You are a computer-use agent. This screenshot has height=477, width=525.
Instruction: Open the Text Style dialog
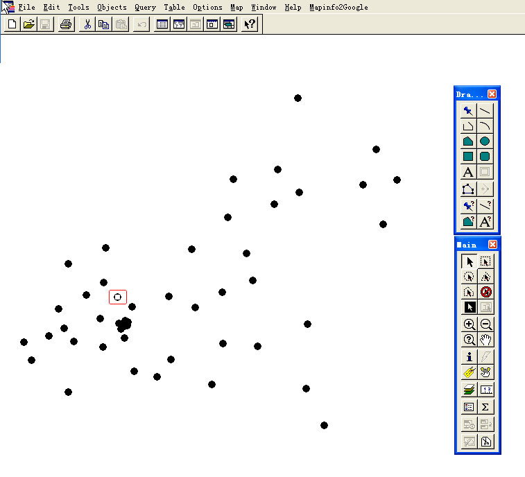click(485, 222)
